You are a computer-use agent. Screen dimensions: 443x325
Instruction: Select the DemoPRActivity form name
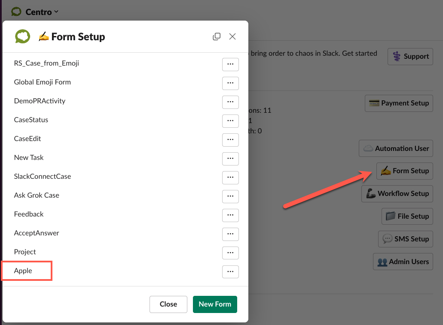tap(40, 101)
